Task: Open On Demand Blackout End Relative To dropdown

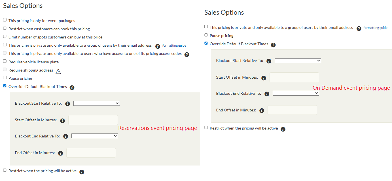Action: click(x=296, y=93)
